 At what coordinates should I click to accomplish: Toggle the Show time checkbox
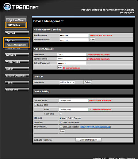[61, 114]
